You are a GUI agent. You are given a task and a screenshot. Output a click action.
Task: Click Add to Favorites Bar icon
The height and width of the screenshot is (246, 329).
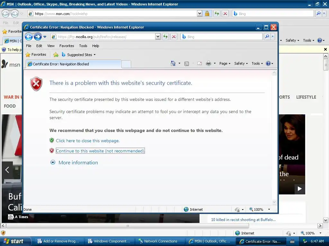pyautogui.click(x=56, y=55)
